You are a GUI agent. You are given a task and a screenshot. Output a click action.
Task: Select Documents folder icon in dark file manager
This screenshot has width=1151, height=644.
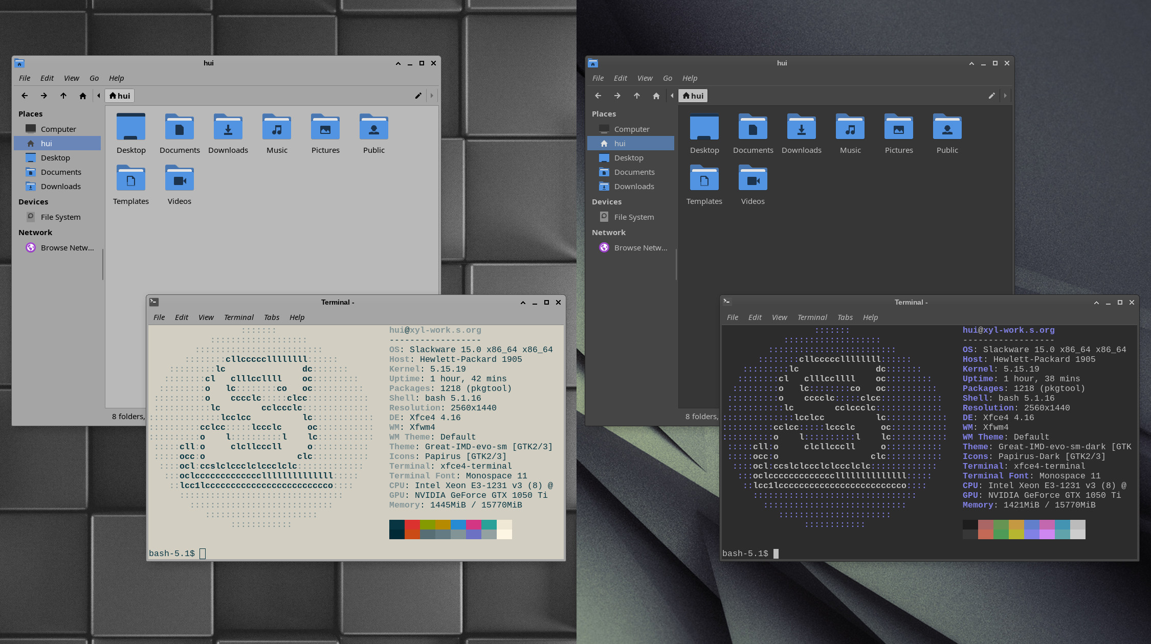753,127
